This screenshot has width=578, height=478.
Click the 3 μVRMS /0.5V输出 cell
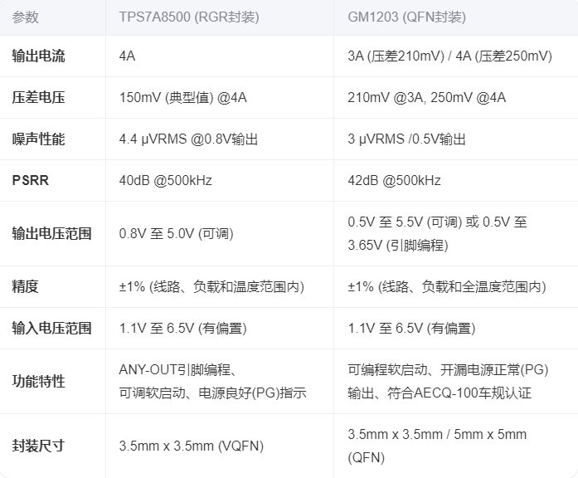click(406, 139)
